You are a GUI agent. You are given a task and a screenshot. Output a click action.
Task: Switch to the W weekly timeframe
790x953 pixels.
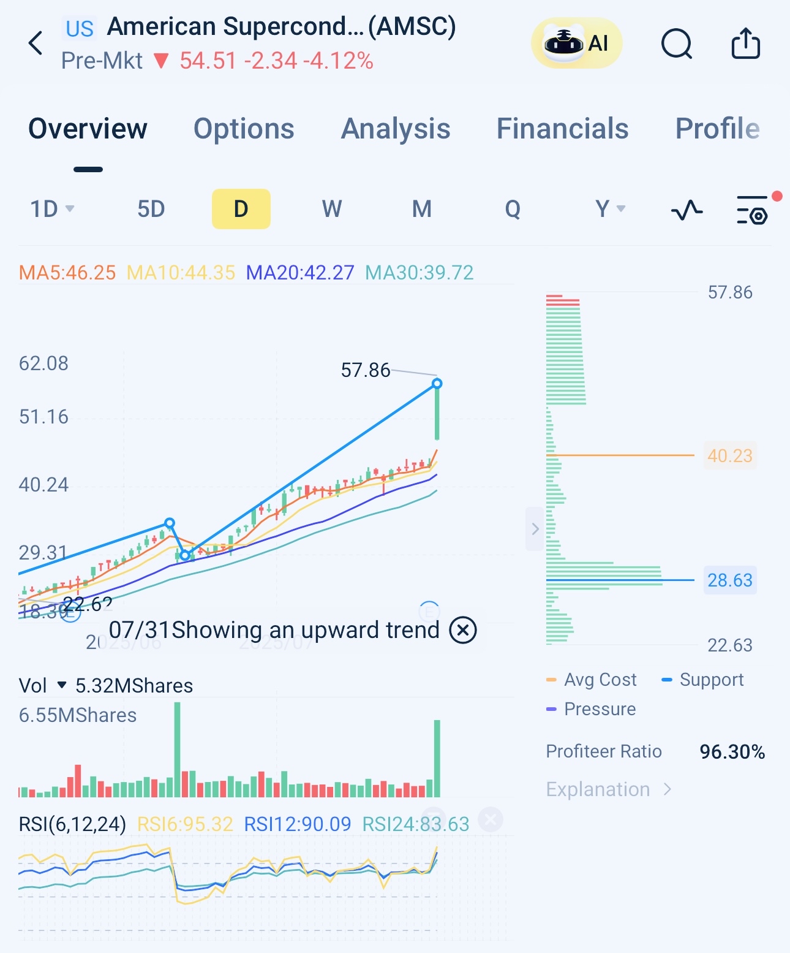point(331,209)
